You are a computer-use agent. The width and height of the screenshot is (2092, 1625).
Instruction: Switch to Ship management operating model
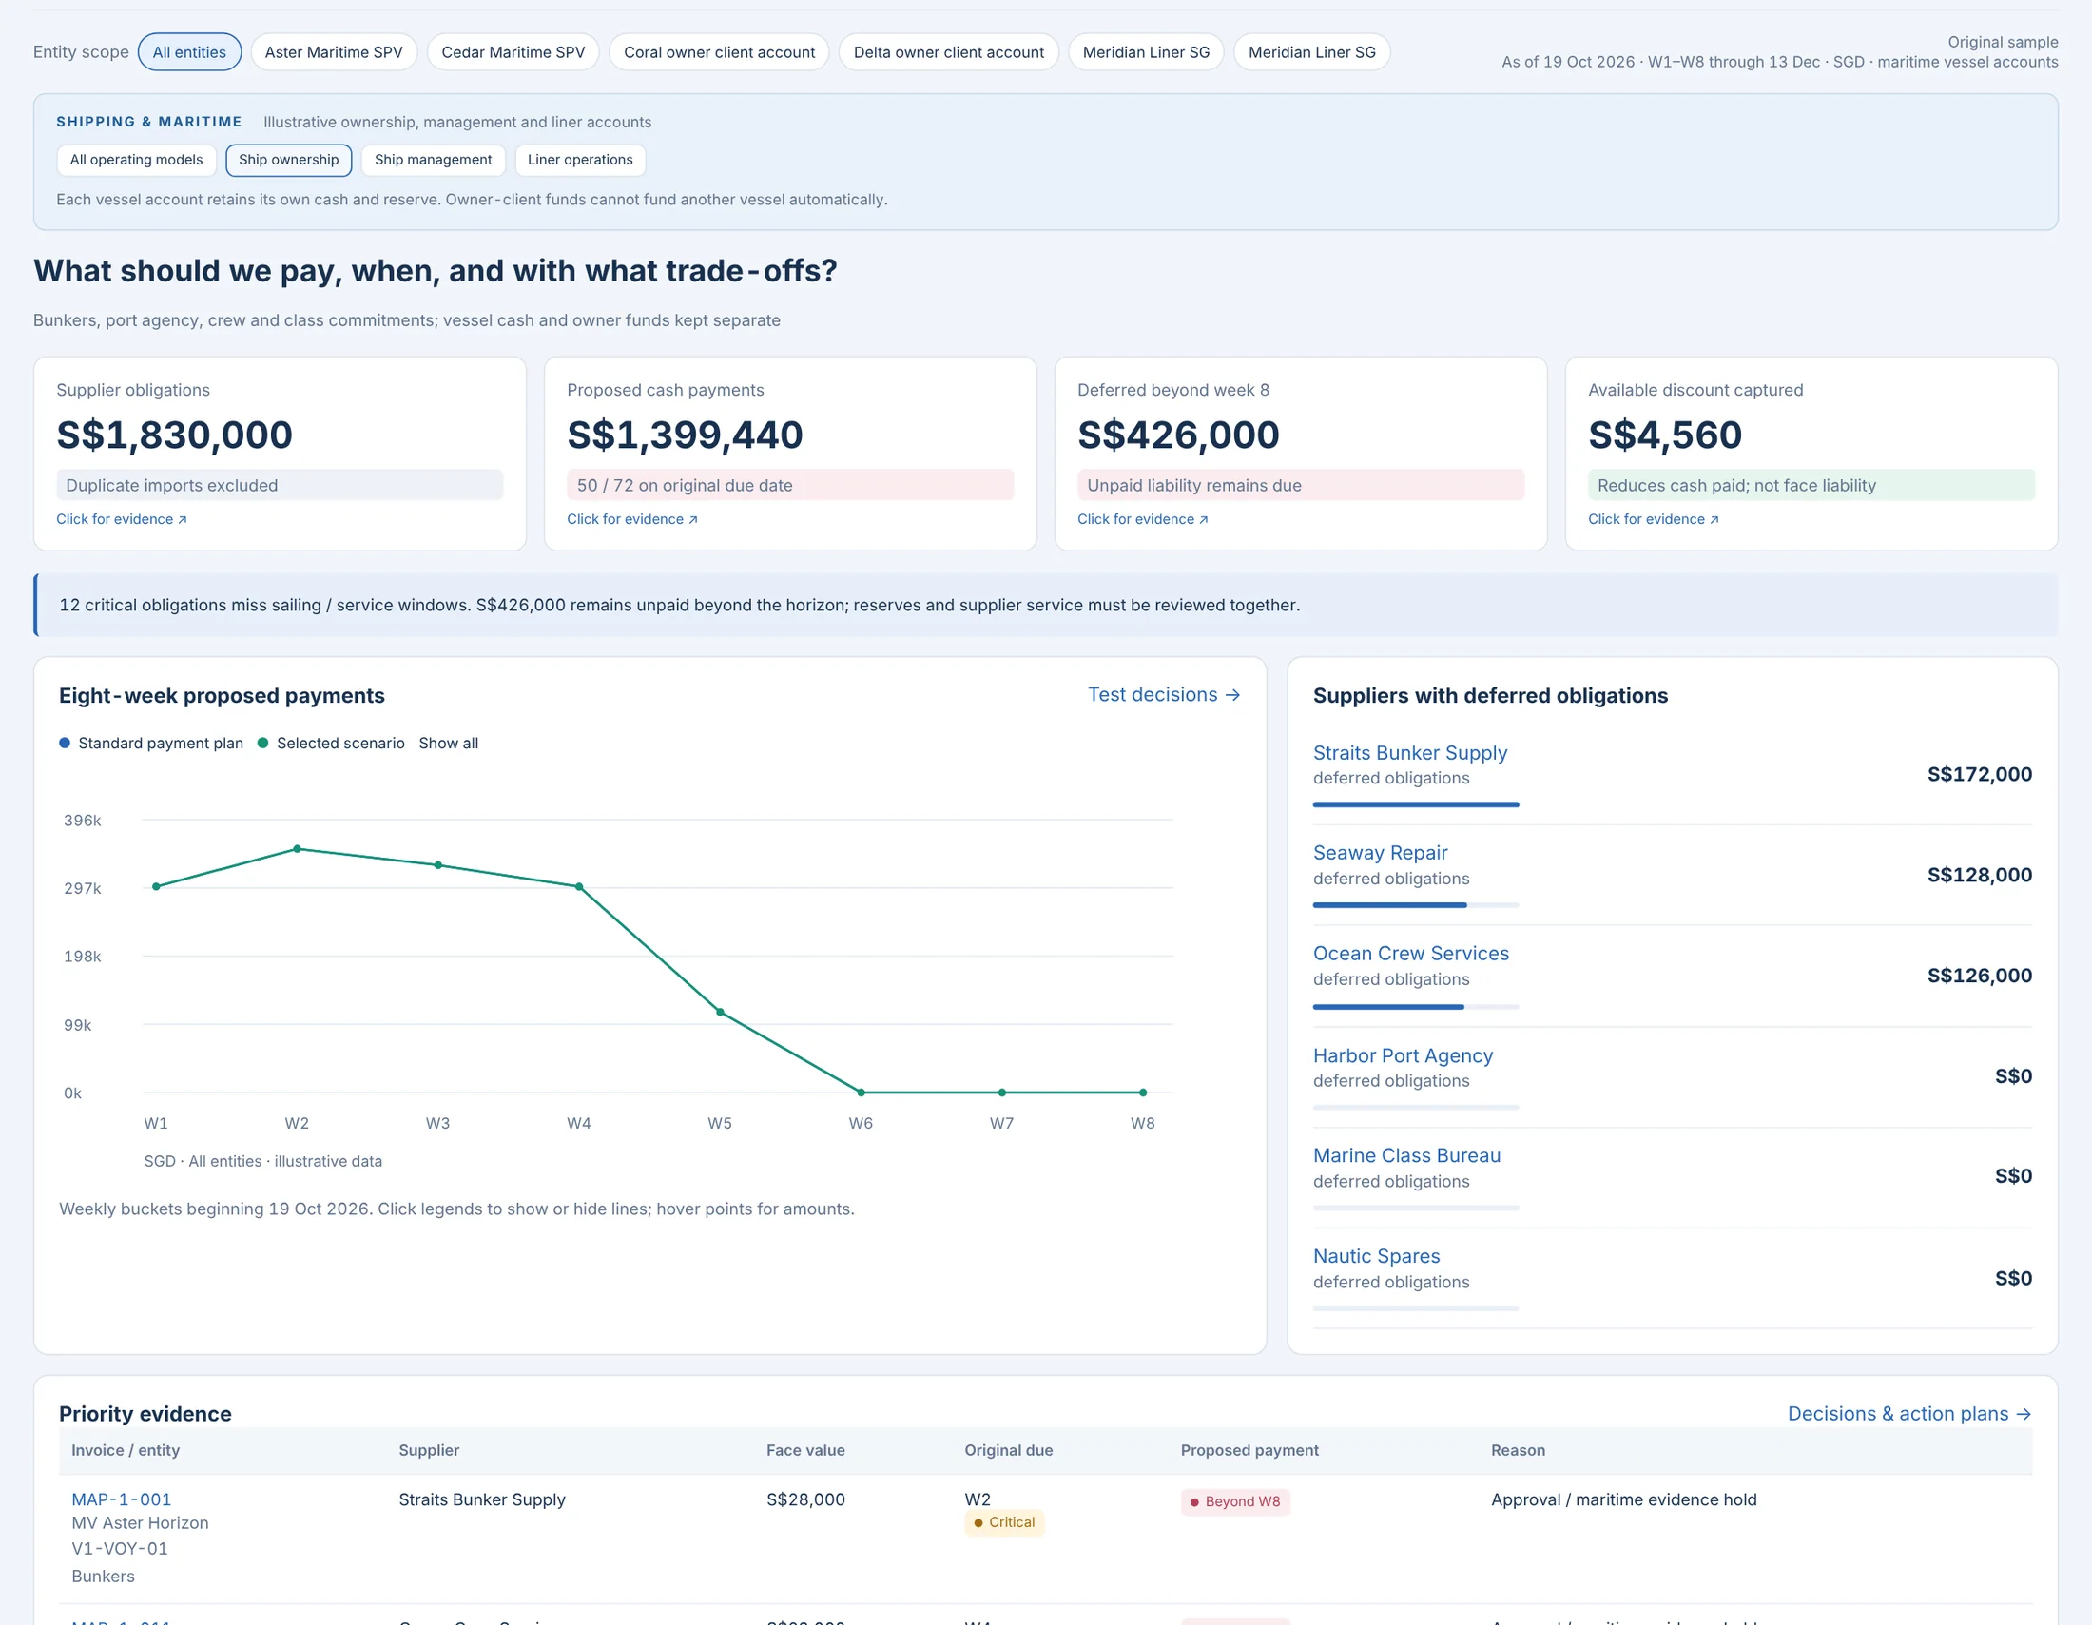433,160
